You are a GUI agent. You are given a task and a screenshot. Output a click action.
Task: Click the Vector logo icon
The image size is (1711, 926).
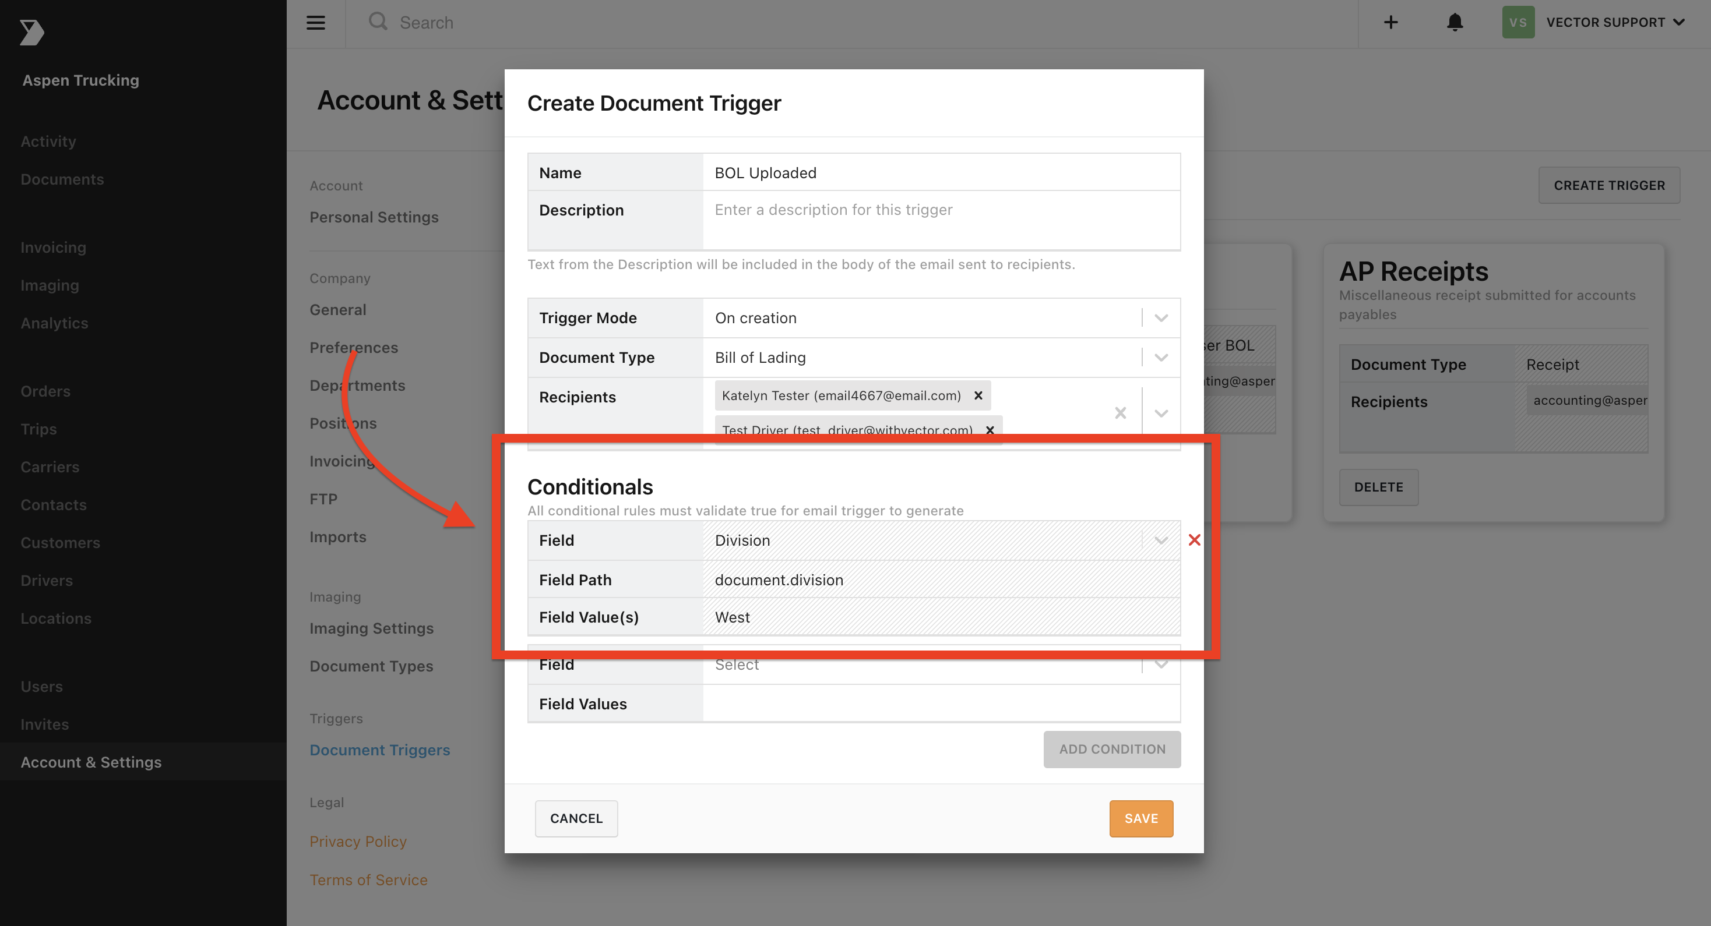31,32
